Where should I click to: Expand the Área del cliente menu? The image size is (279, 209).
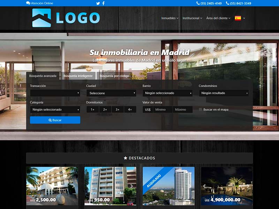[218, 18]
